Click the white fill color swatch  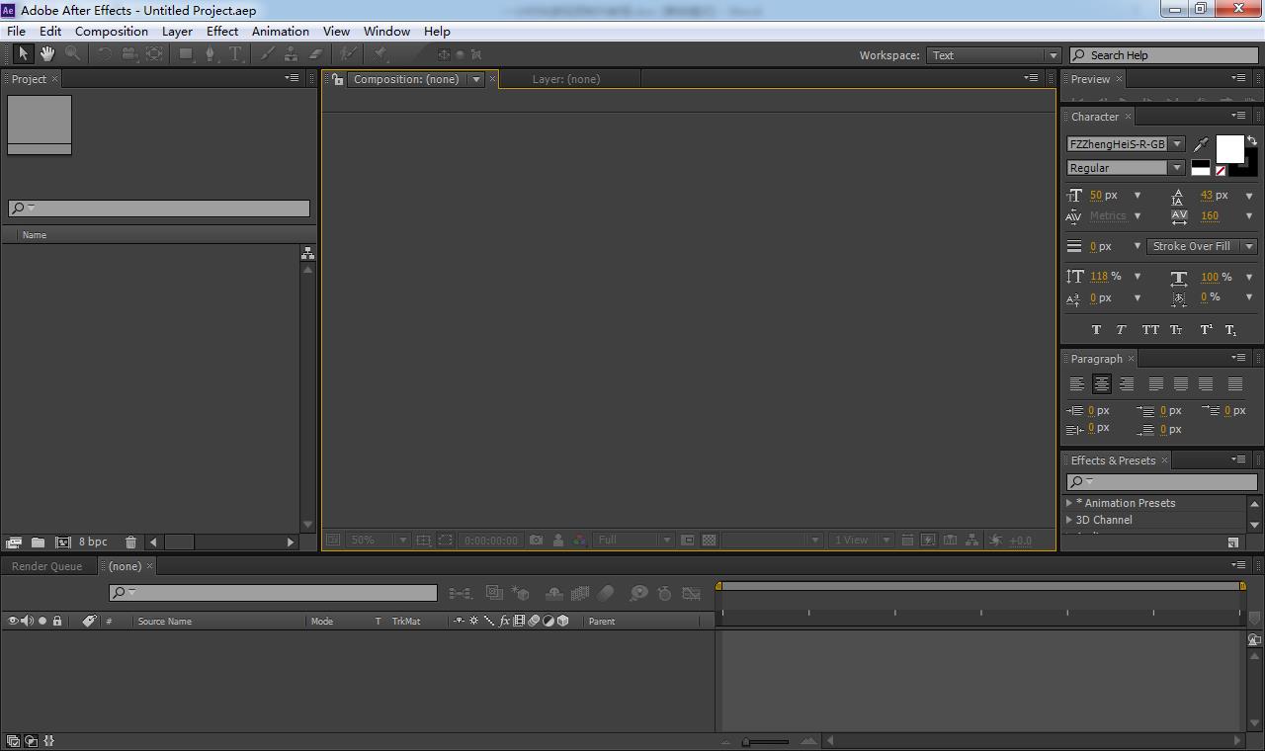1228,148
